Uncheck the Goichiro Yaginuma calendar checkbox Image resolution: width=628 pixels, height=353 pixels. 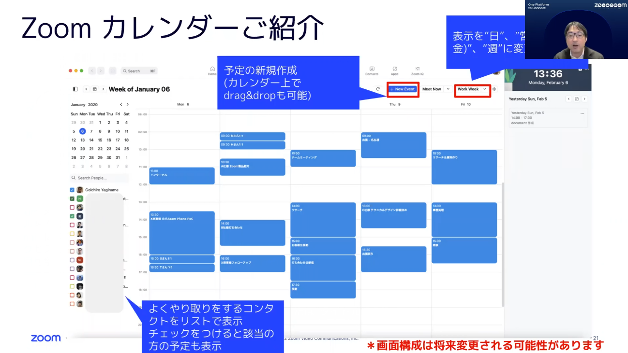72,190
